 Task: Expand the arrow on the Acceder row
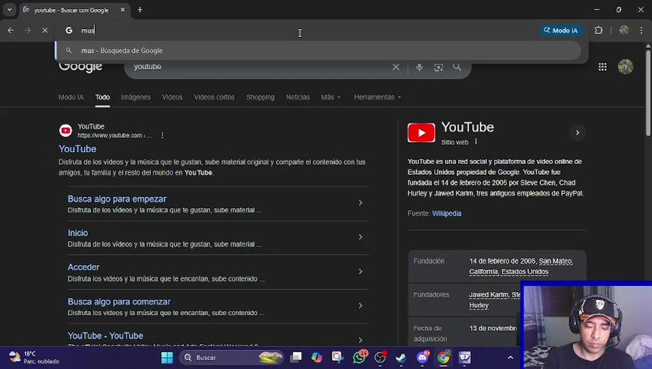tap(360, 272)
